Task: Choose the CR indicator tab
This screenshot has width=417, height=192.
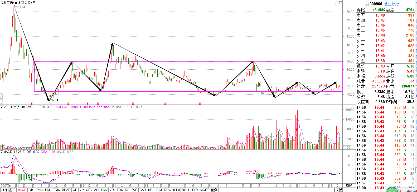Action: coord(75,190)
